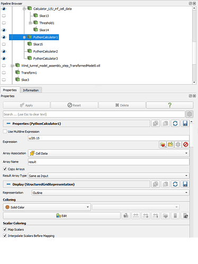198x264 pixels.
Task: Open expression manager gear icon
Action: pos(178,144)
